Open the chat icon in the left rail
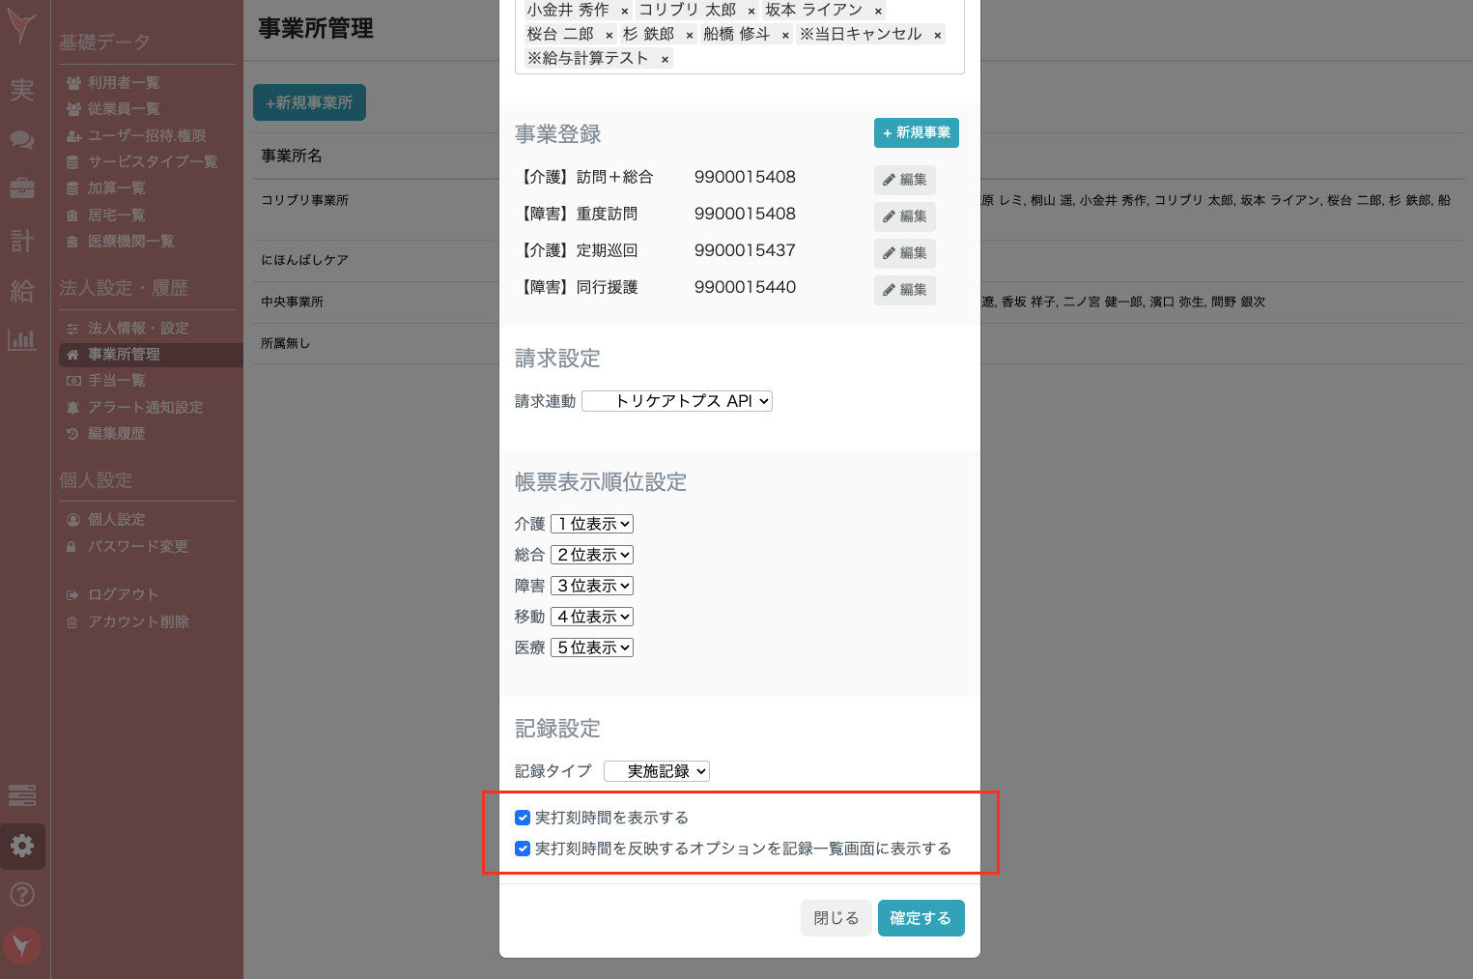1473x979 pixels. (22, 139)
